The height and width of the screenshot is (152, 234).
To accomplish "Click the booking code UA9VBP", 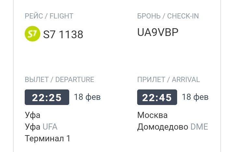I will point(158,32).
